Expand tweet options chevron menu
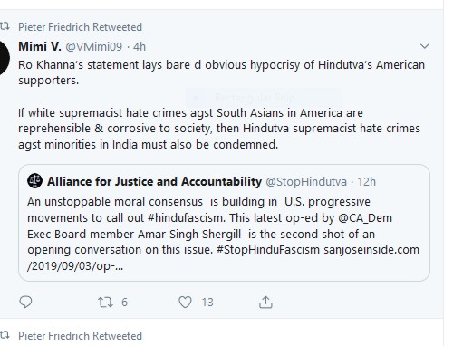Viewport: 453px width, 346px height. [x=425, y=46]
